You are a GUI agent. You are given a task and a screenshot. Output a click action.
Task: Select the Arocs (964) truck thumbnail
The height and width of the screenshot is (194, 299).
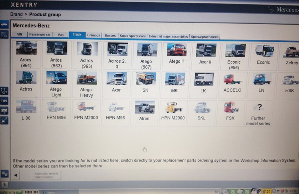(x=26, y=55)
